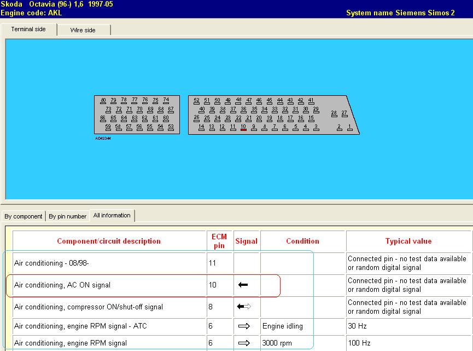Select pin 80 on the left connector
Image resolution: width=473 pixels, height=351 pixels.
tap(103, 101)
